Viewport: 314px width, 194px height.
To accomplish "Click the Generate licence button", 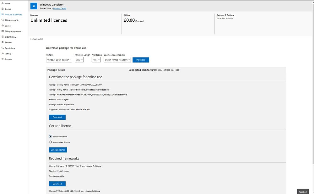I will coord(58,150).
